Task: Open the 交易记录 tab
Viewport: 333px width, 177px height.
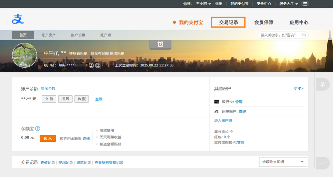Action: coord(228,23)
